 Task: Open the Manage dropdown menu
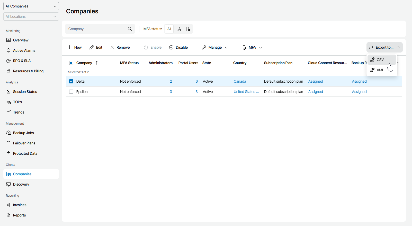pyautogui.click(x=215, y=47)
